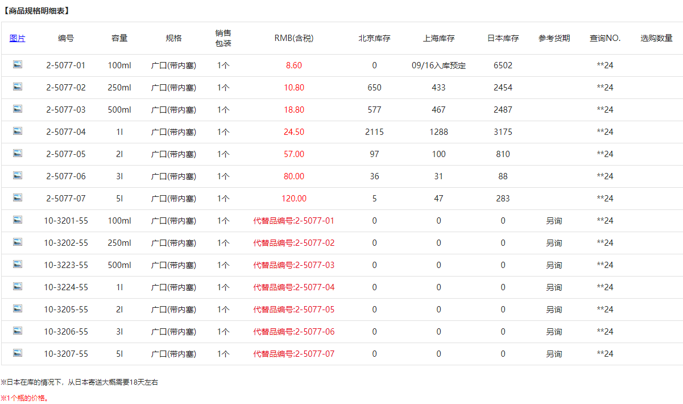Click the image icon for product 2-5077-01

point(18,65)
